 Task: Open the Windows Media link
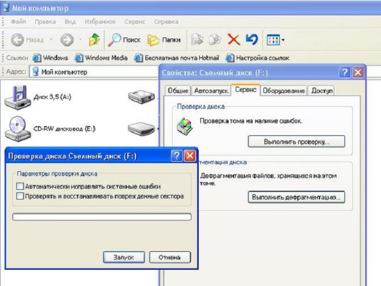(x=101, y=58)
